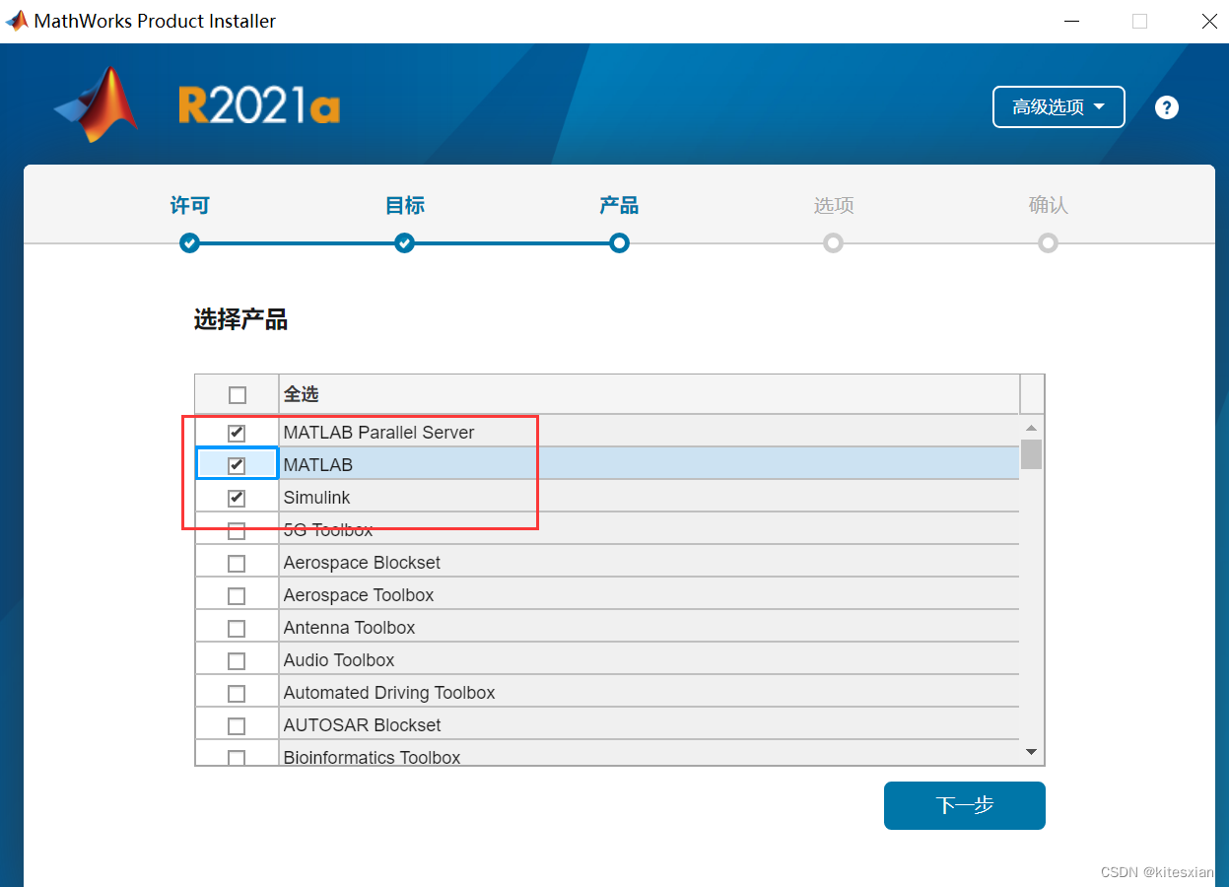Viewport: 1229px width, 887px height.
Task: Select the AUTOSAR Blockset row text
Action: pyautogui.click(x=362, y=725)
